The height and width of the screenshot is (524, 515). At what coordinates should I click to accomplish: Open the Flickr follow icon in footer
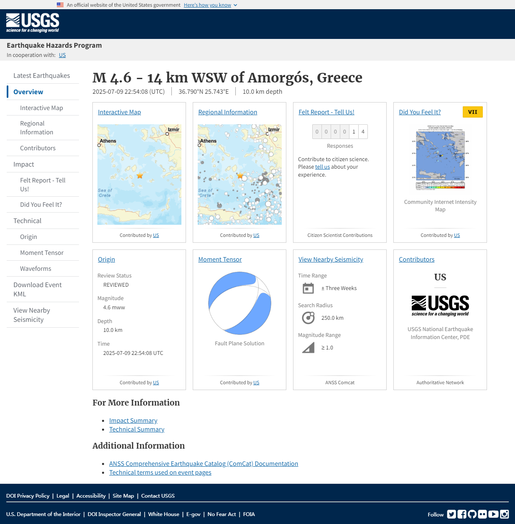[482, 514]
